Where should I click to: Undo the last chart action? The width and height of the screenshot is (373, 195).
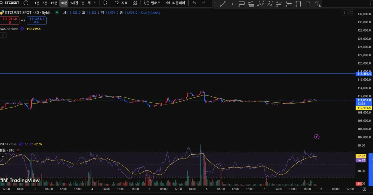point(194,3)
